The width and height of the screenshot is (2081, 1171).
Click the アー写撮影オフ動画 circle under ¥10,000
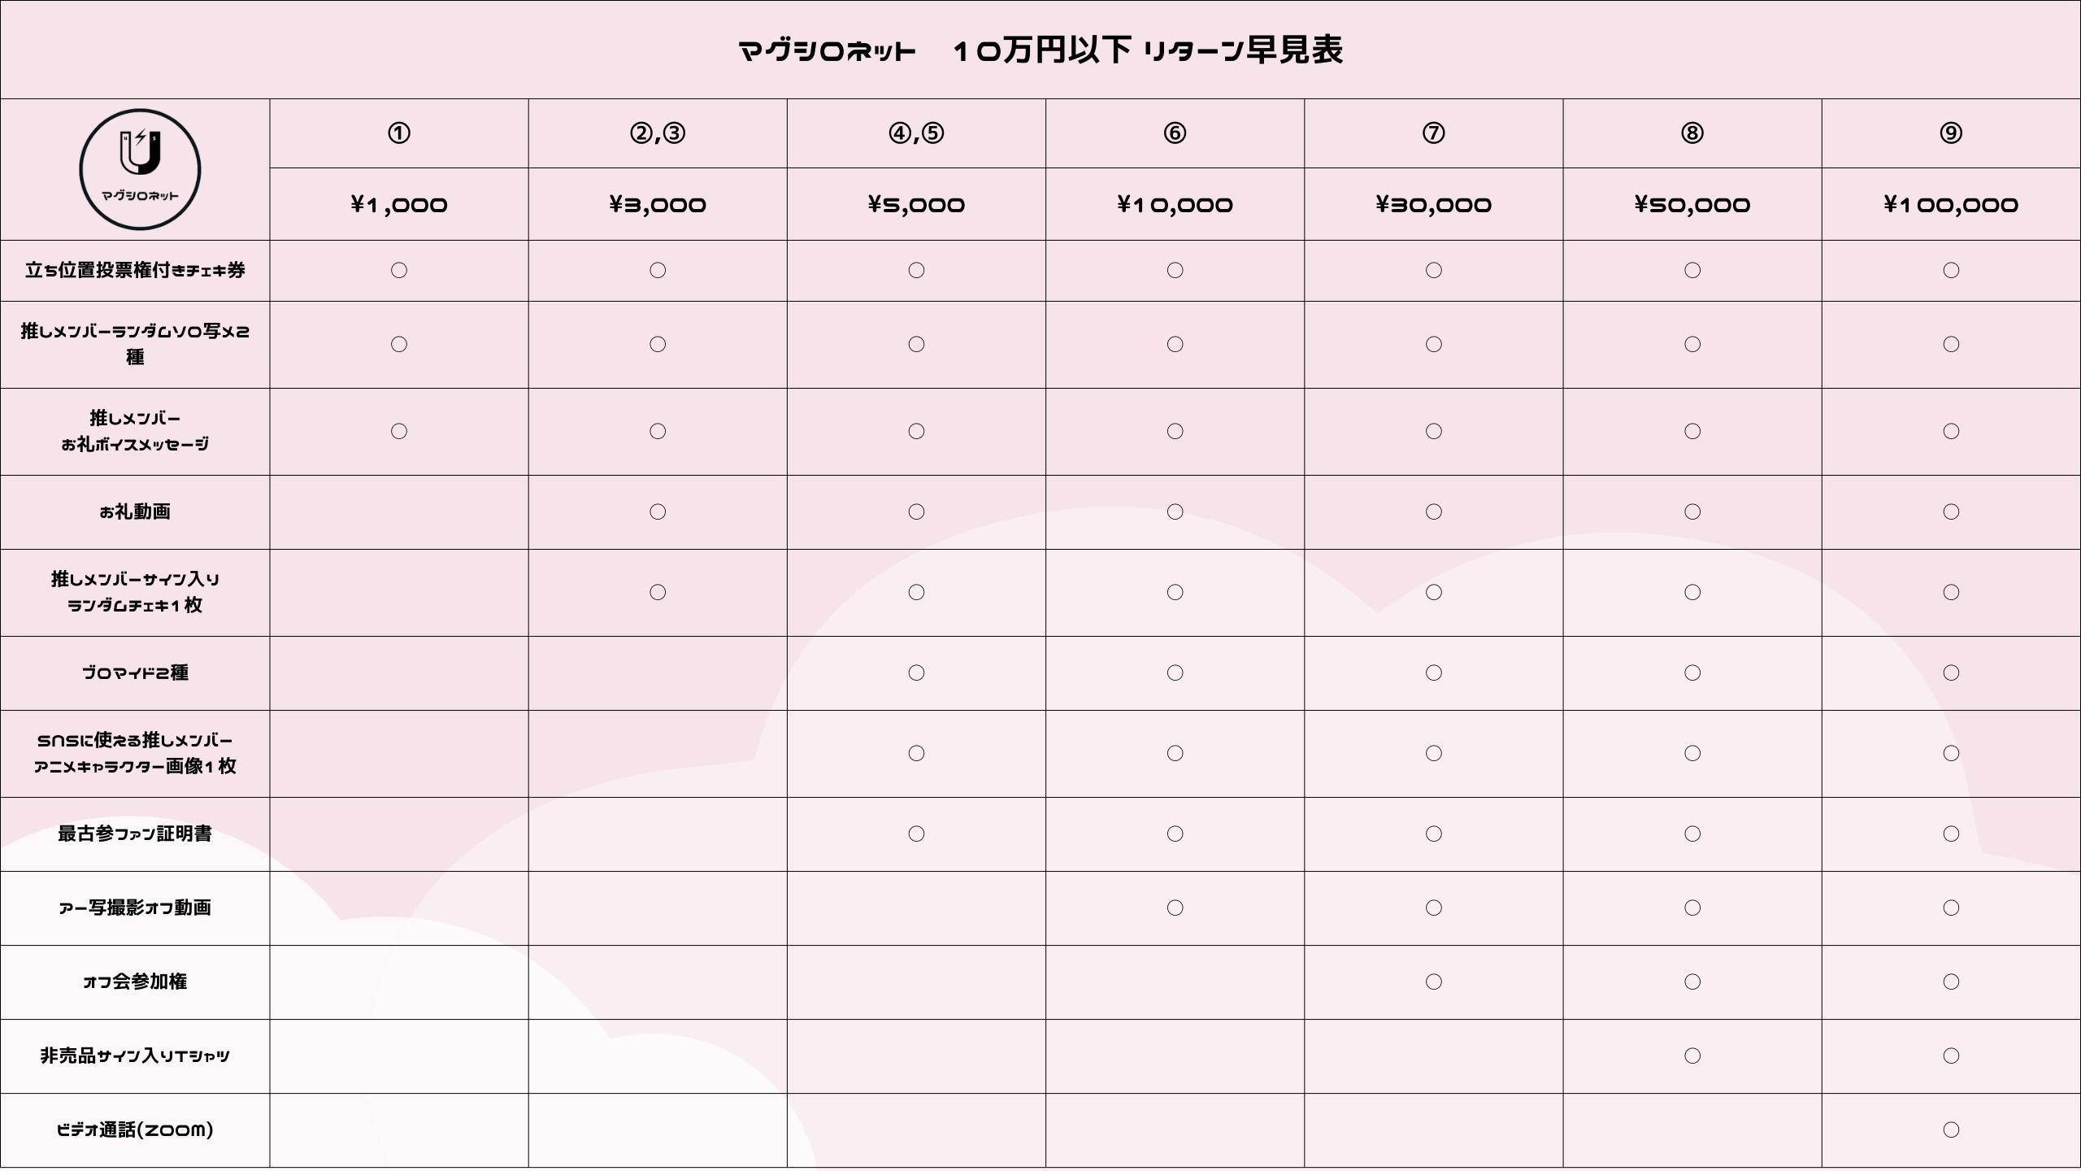(x=1175, y=908)
